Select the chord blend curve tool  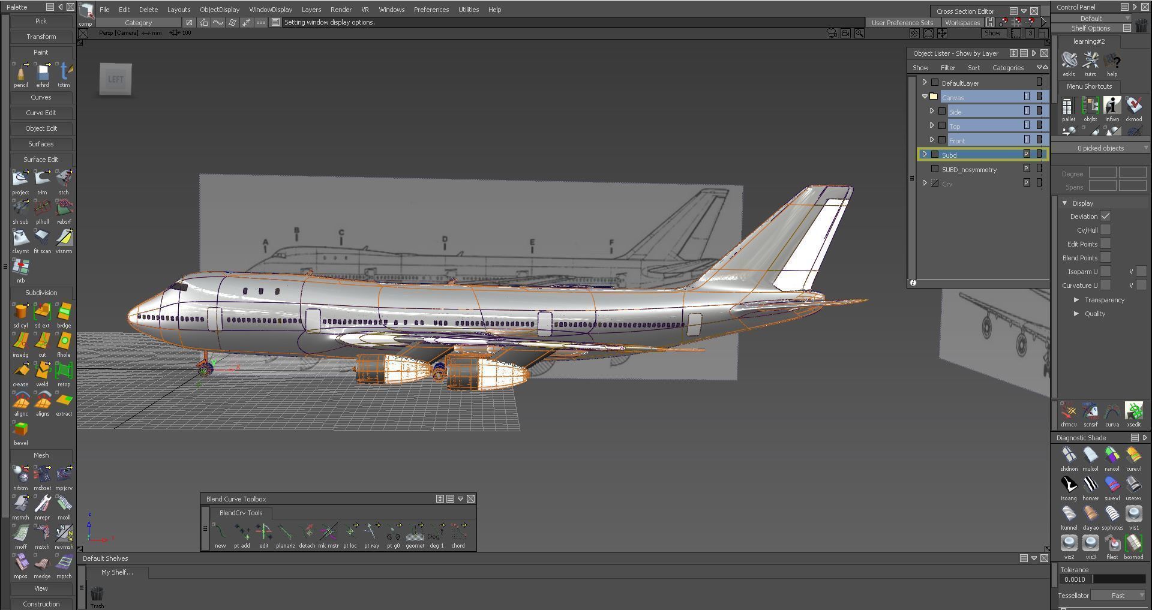[x=458, y=532]
